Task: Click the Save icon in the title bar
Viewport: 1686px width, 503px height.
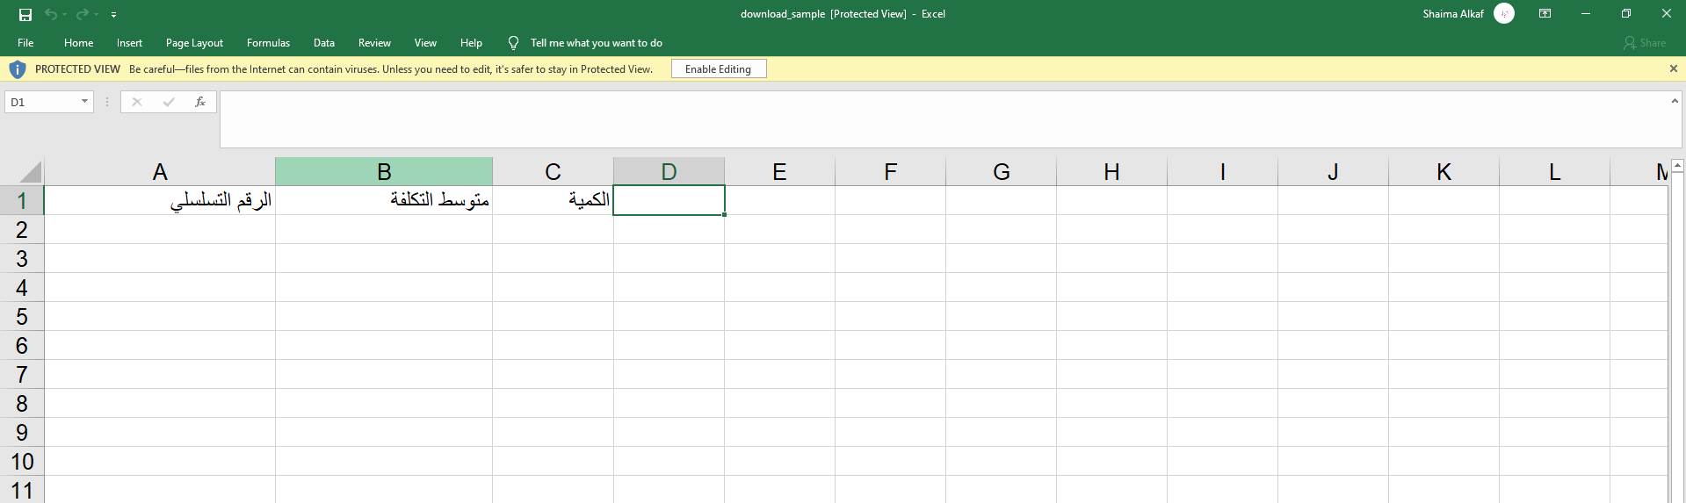Action: 25,14
